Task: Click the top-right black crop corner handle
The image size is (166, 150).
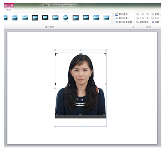Action: pos(105,54)
